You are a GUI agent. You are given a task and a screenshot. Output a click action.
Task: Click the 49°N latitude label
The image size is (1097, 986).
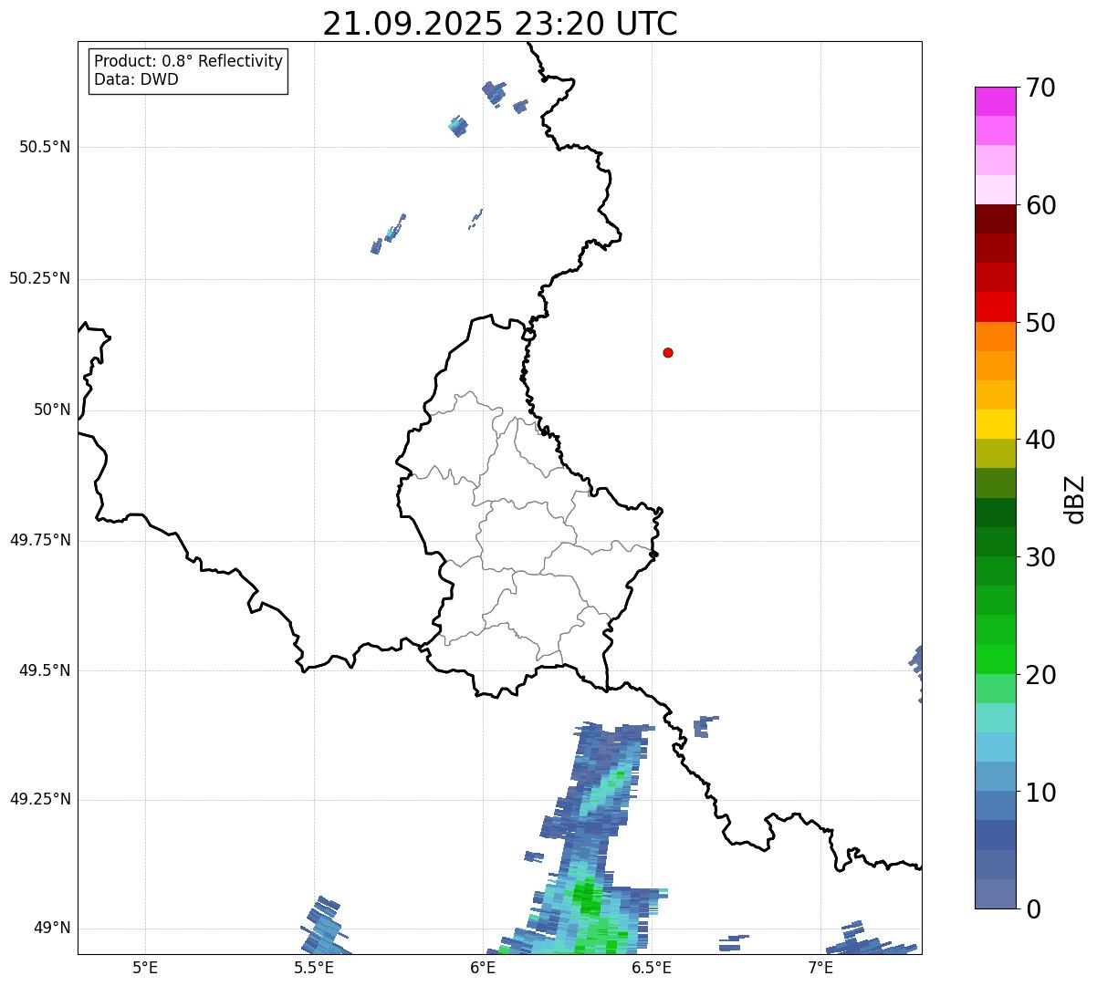52,929
